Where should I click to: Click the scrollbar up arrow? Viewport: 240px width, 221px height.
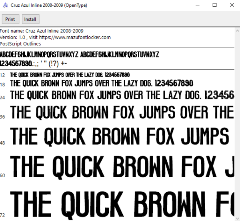click(x=237, y=31)
